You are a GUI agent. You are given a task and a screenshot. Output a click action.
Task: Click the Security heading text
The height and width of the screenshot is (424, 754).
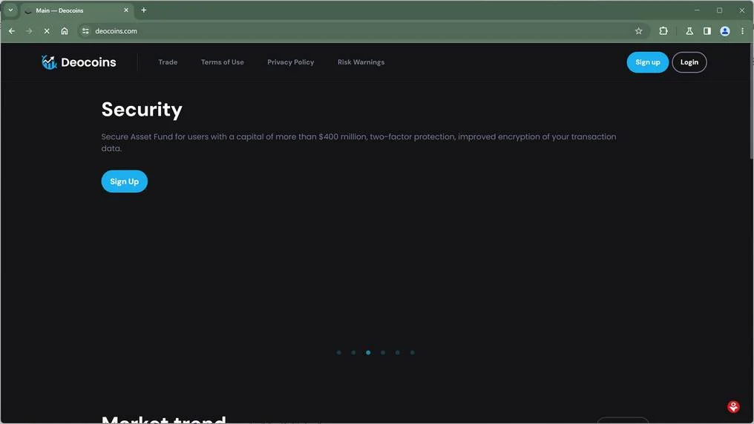[142, 110]
